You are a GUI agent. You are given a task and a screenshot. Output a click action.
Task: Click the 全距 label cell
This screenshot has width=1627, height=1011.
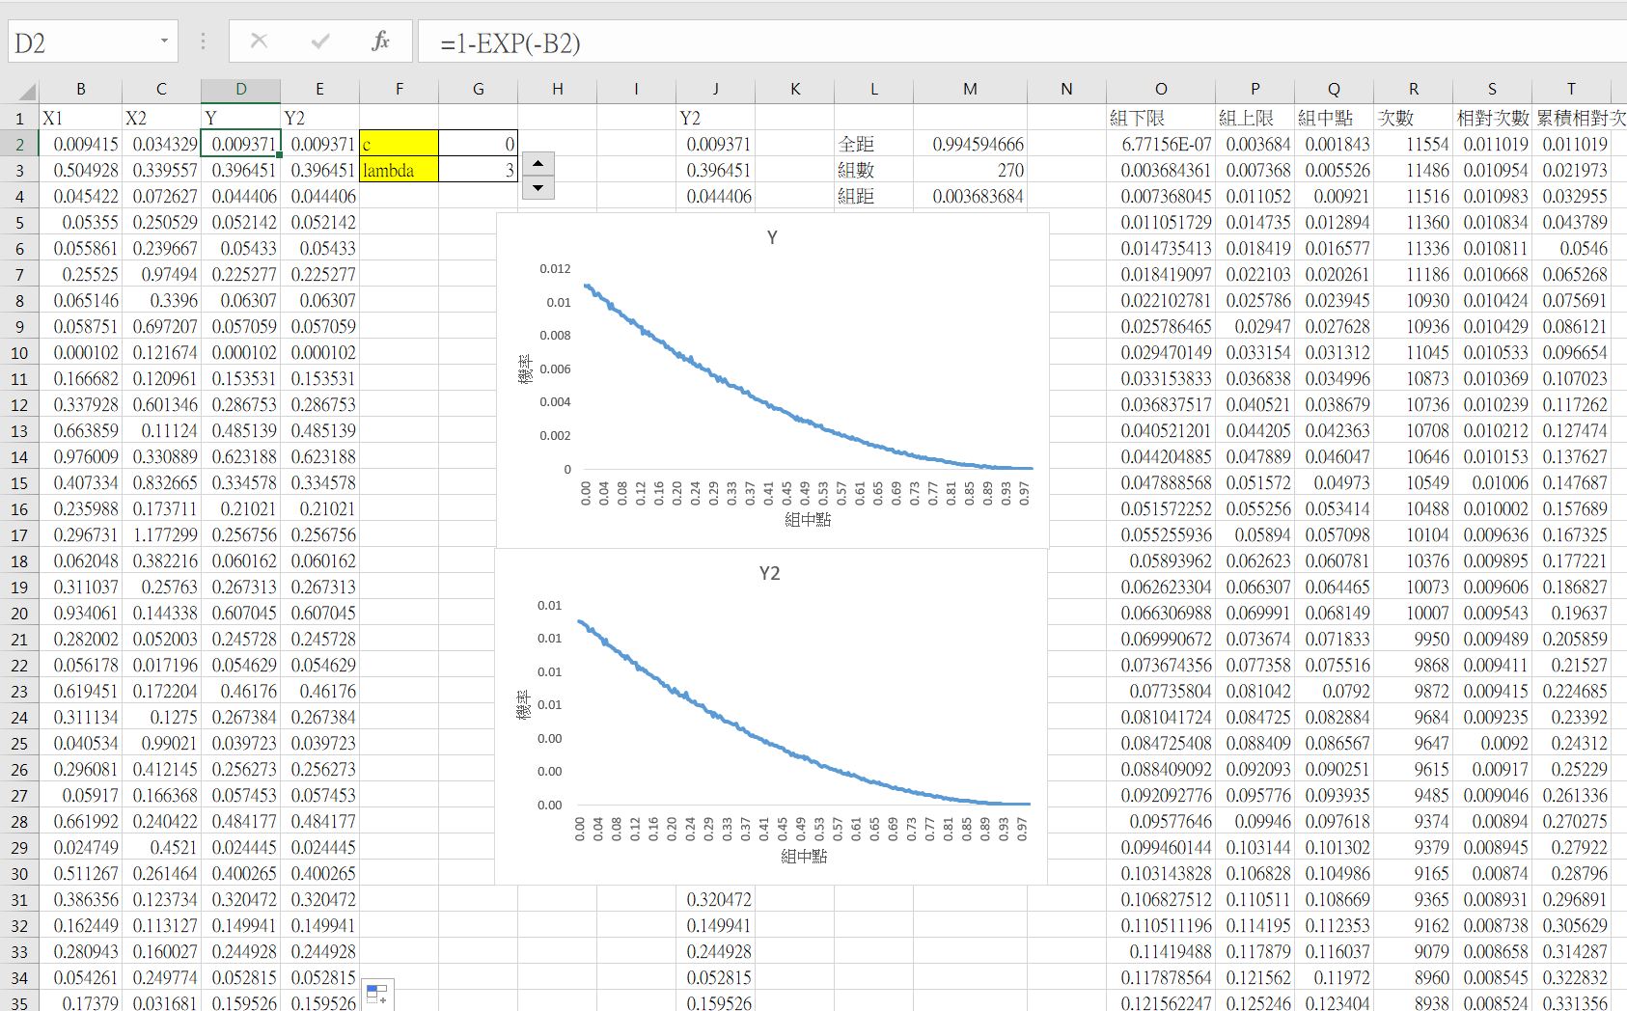(x=874, y=144)
